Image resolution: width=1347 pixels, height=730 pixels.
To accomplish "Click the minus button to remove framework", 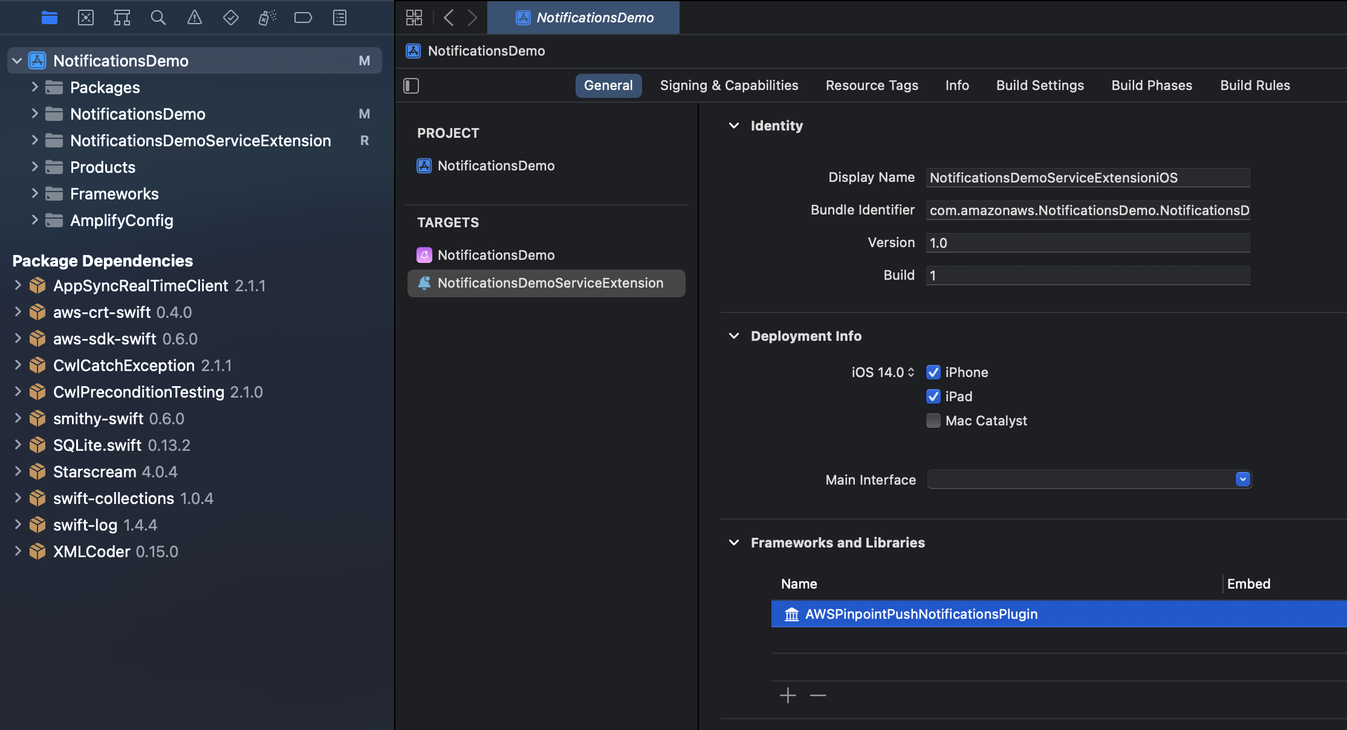I will coord(818,696).
